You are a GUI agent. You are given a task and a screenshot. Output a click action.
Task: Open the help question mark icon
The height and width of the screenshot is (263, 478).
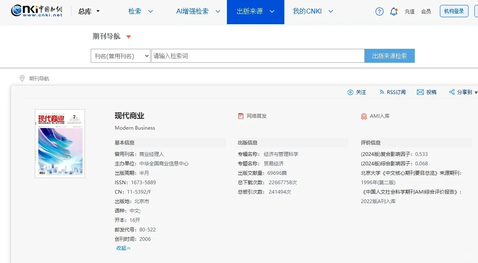tap(379, 11)
